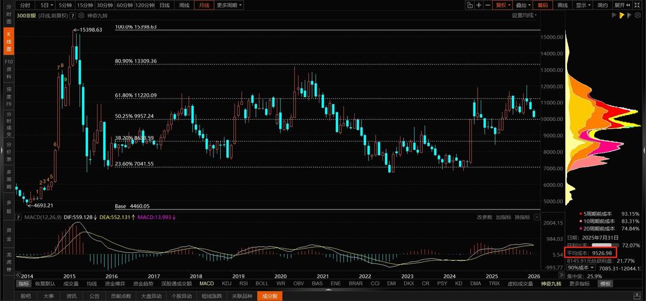Open the 5日 period dropdown
This screenshot has height=301, width=646.
[x=46, y=5]
